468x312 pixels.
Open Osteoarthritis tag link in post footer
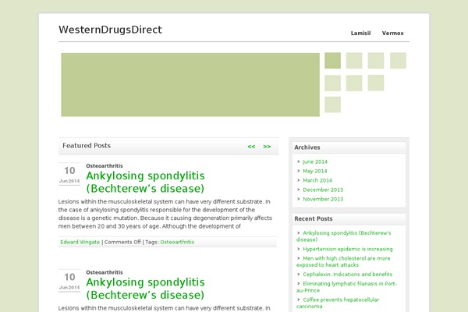177,242
